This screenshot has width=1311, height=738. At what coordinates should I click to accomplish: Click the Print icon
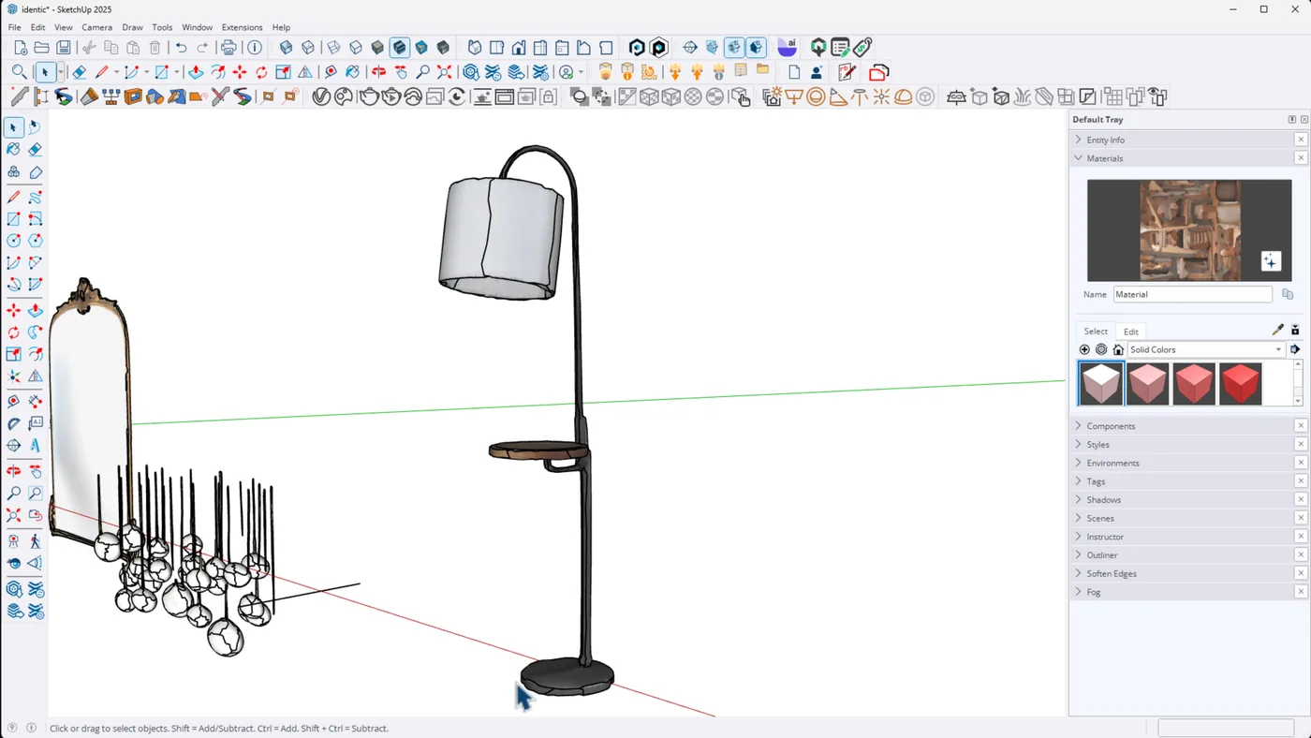click(x=228, y=48)
